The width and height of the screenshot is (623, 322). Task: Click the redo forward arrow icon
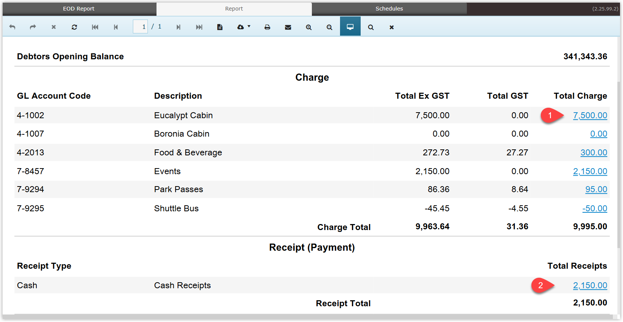click(33, 27)
